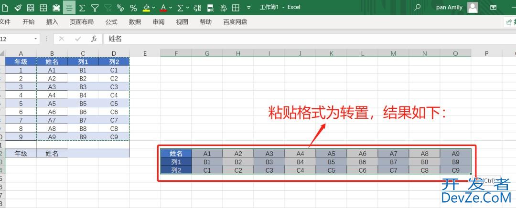
Task: Click the Insert Function fx icon
Action: pos(94,39)
